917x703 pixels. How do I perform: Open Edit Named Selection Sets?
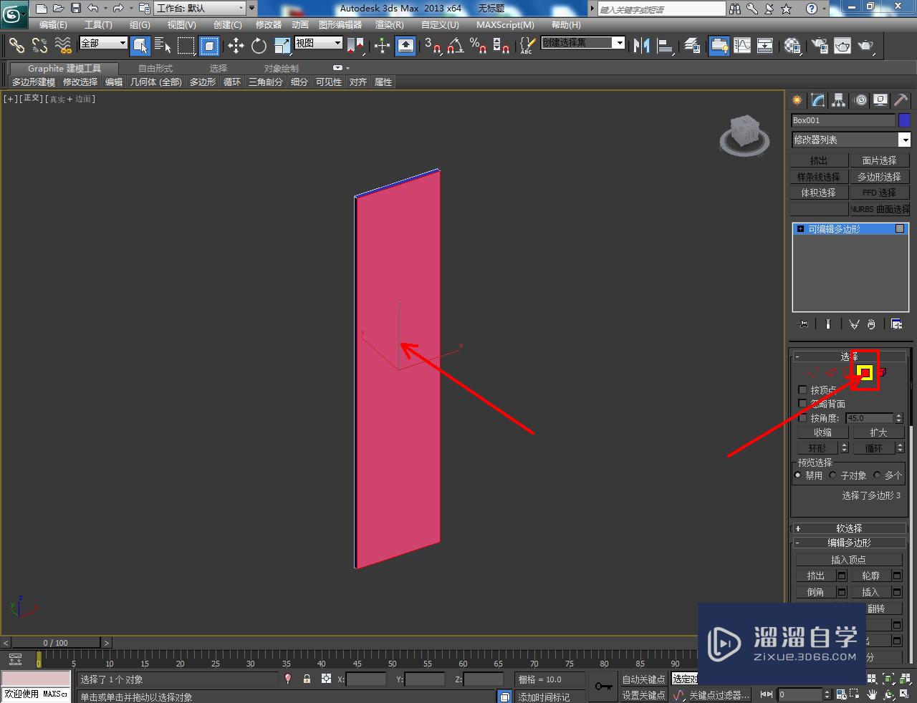pyautogui.click(x=527, y=46)
